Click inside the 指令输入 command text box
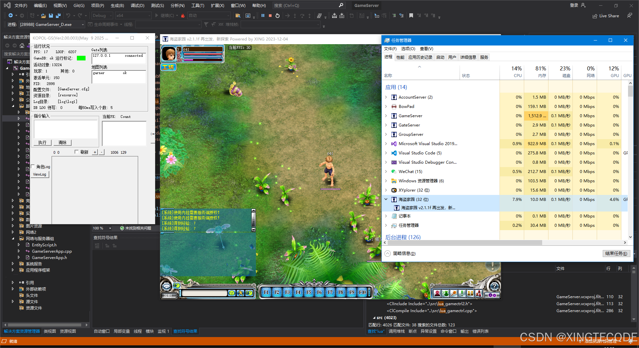The width and height of the screenshot is (639, 348). (66, 129)
